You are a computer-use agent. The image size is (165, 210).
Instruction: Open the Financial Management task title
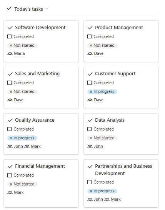pos(40,166)
